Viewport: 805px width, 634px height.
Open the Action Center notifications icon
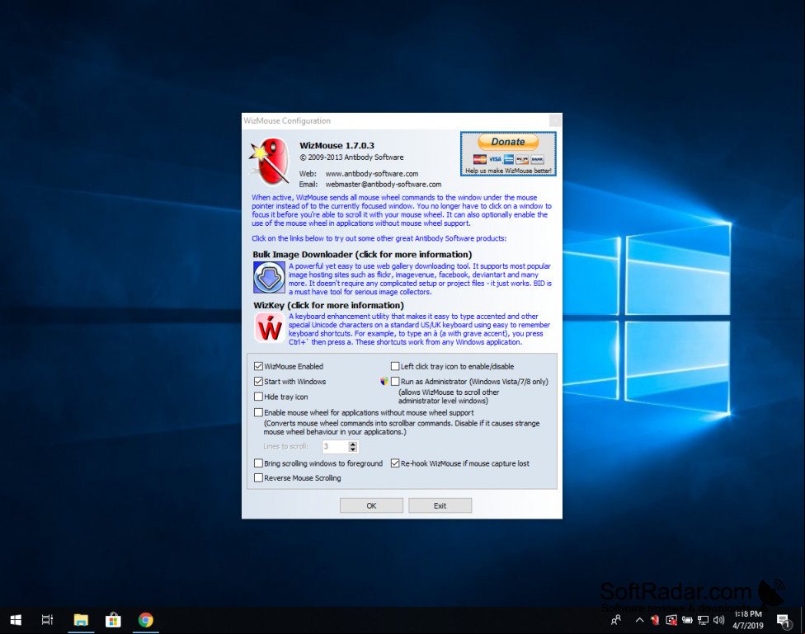click(x=784, y=621)
